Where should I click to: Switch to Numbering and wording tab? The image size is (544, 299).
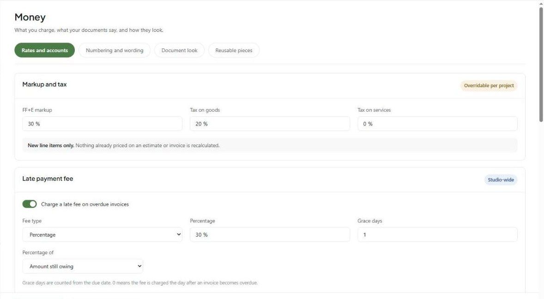point(115,50)
